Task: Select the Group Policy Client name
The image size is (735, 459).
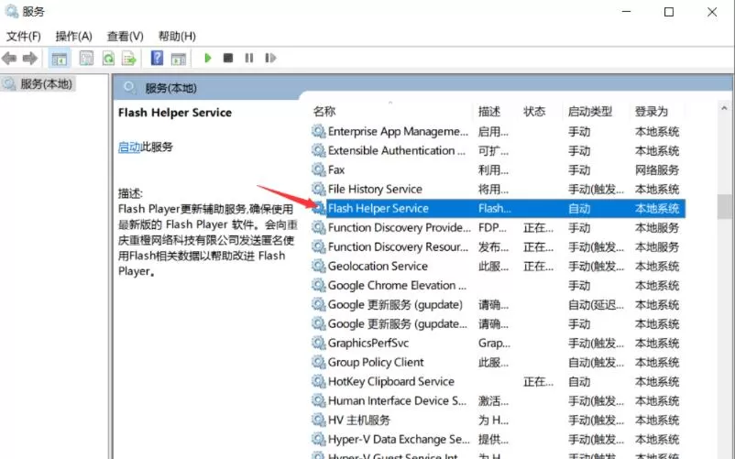Action: 376,362
